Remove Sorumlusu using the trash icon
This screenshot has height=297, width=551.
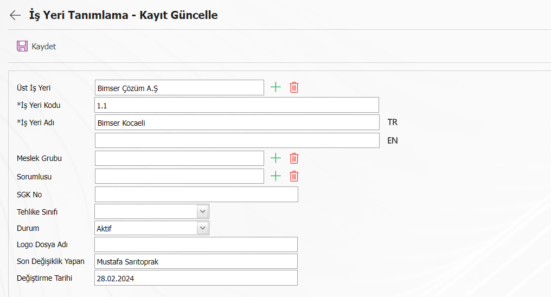[x=294, y=176]
